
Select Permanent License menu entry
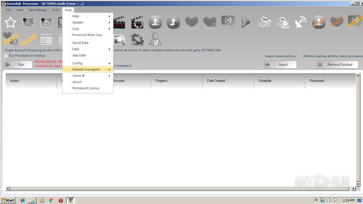[x=88, y=88]
